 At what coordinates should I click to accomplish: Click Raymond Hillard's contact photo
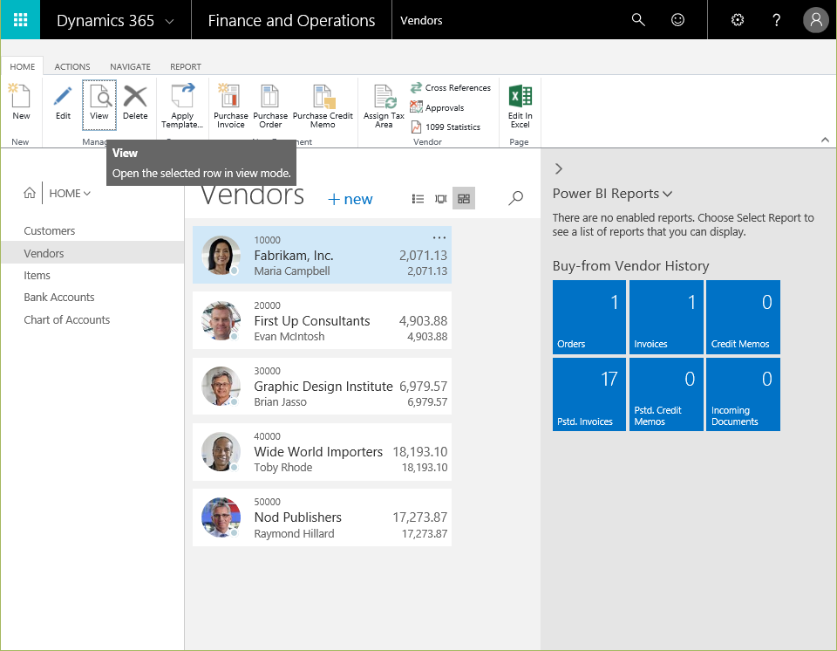pos(221,517)
